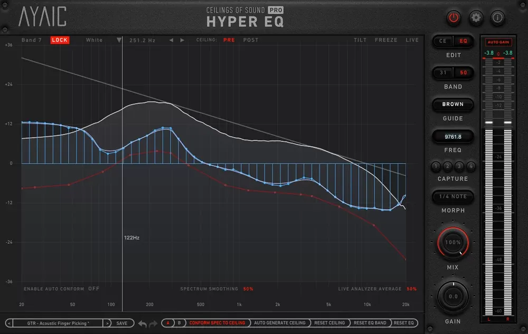
Task: Click the AYAIC logo
Action: click(42, 16)
